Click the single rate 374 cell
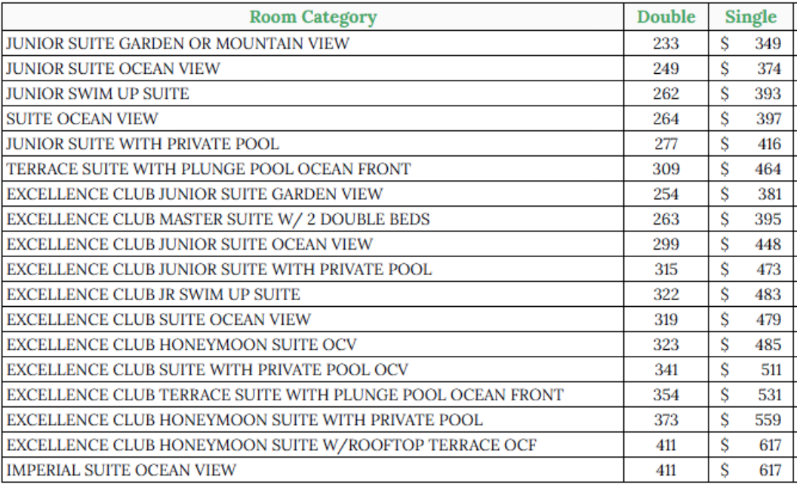Screen dimensions: 797x484 tap(751, 69)
